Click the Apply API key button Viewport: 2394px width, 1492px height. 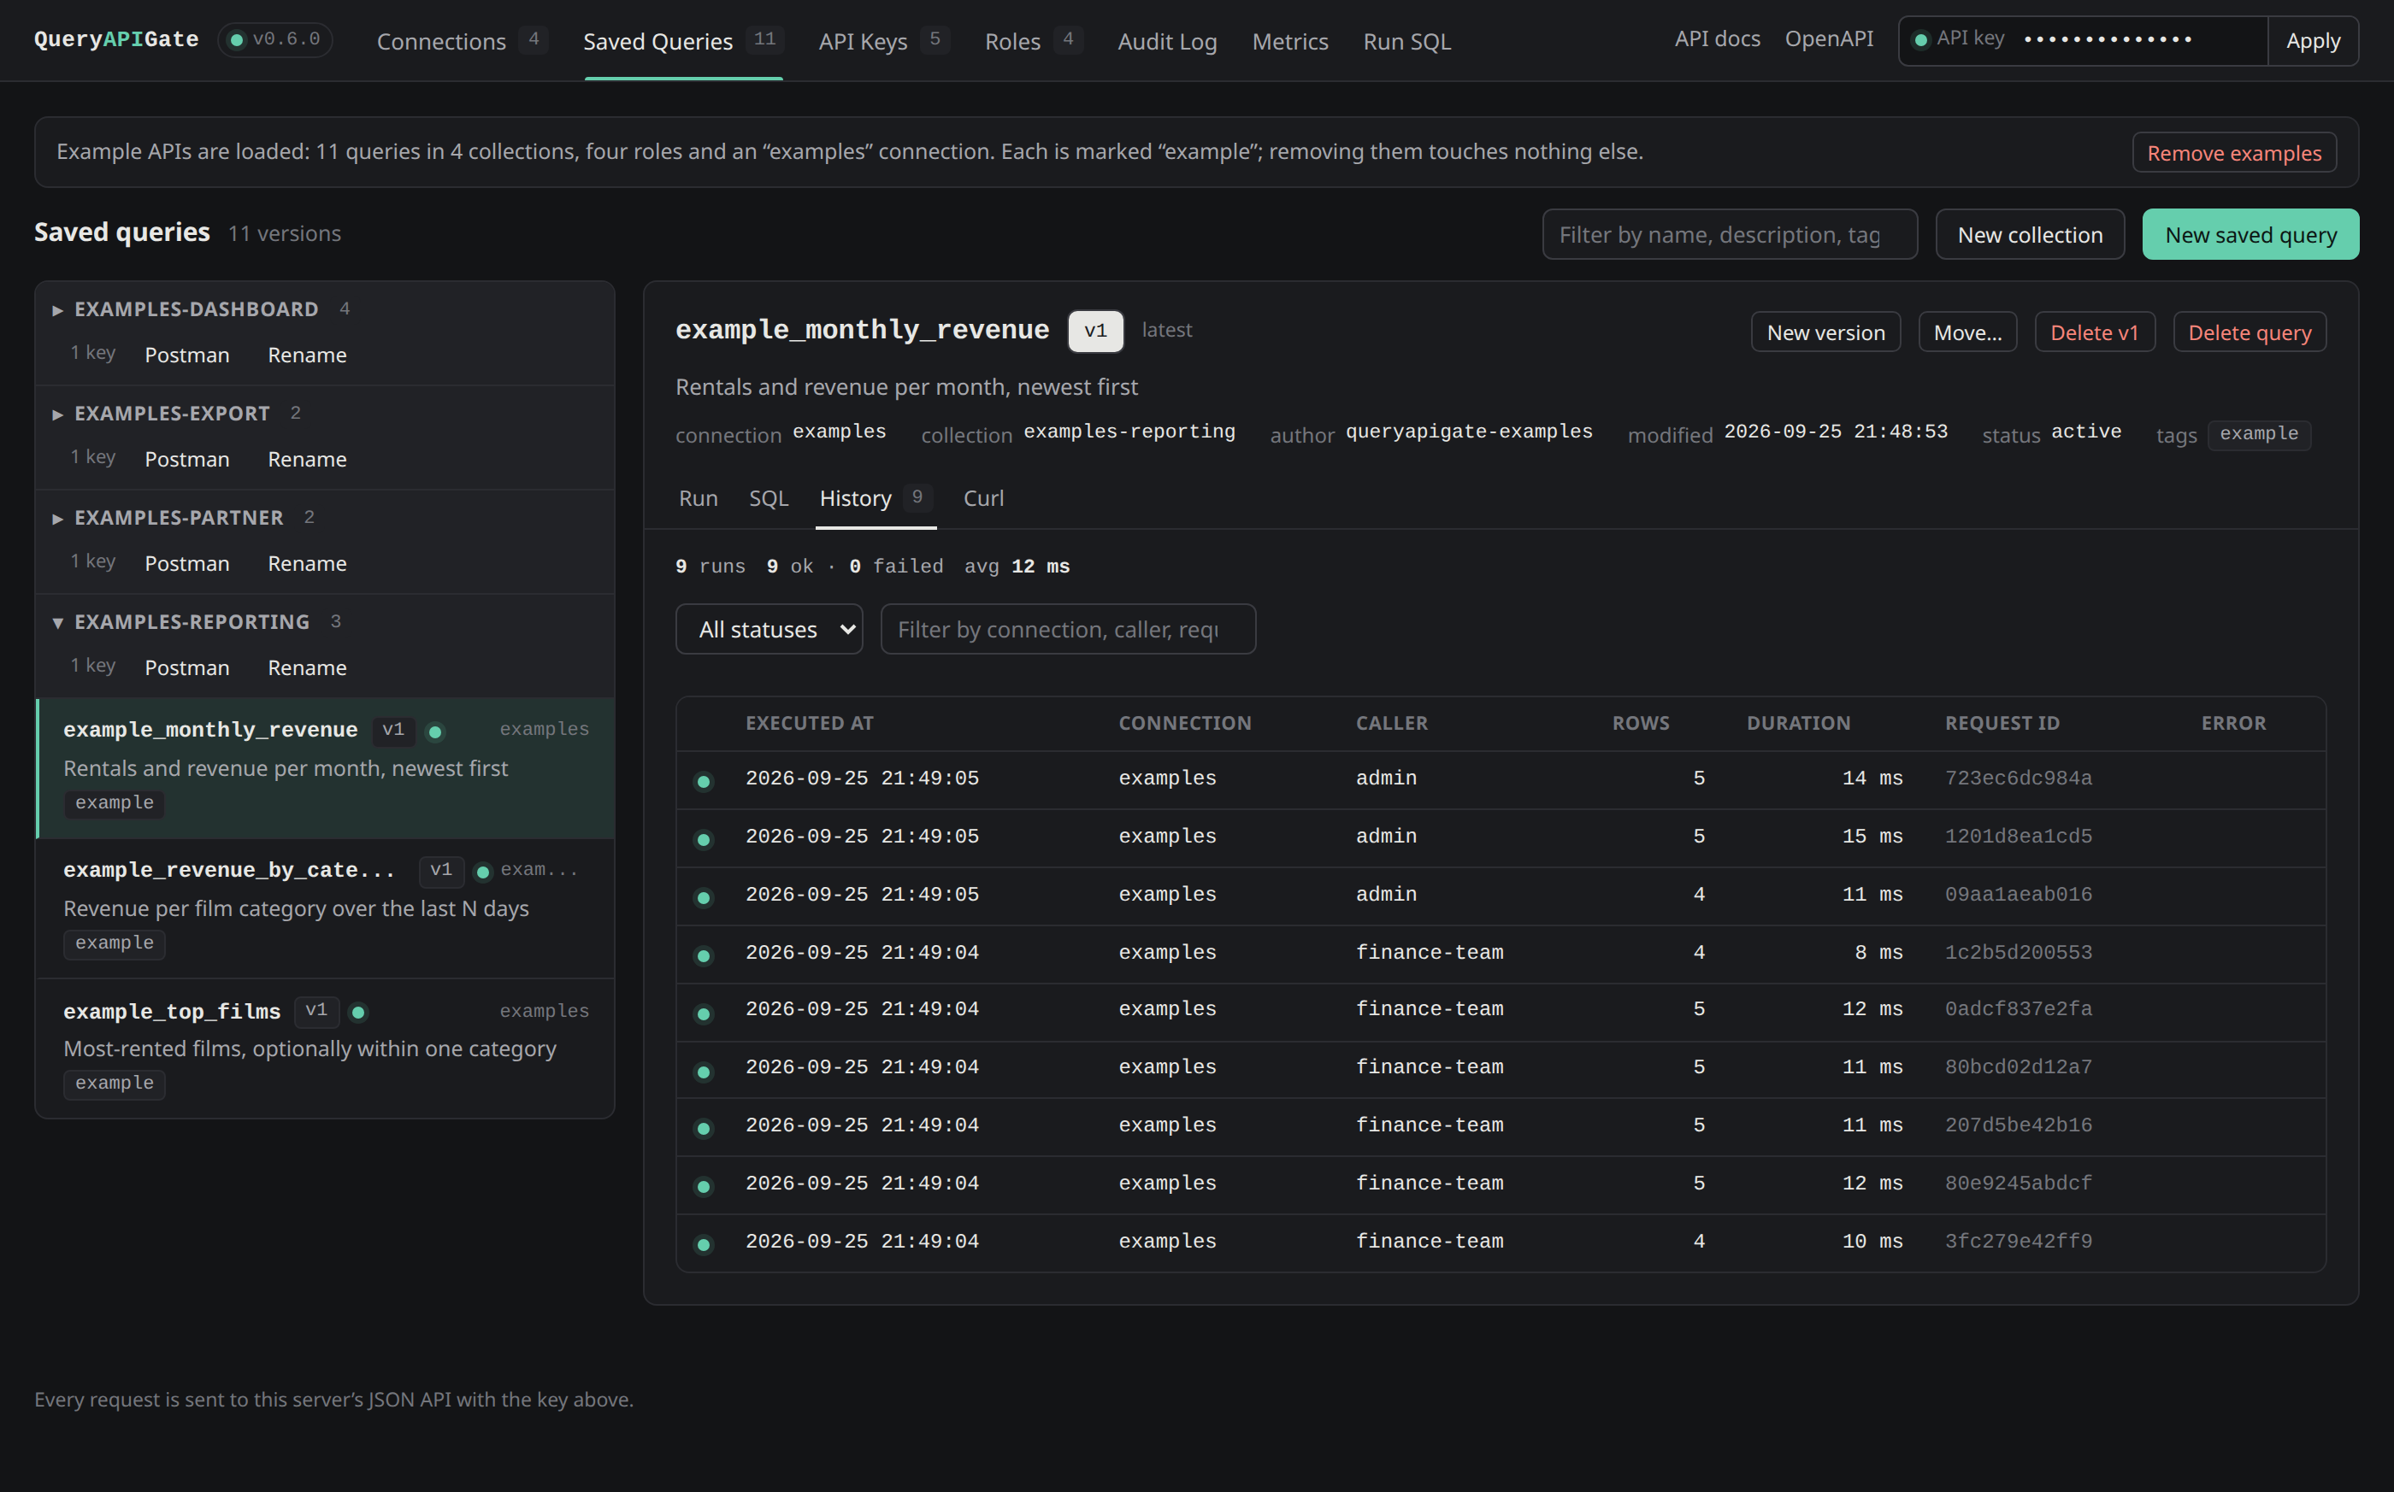pyautogui.click(x=2312, y=40)
